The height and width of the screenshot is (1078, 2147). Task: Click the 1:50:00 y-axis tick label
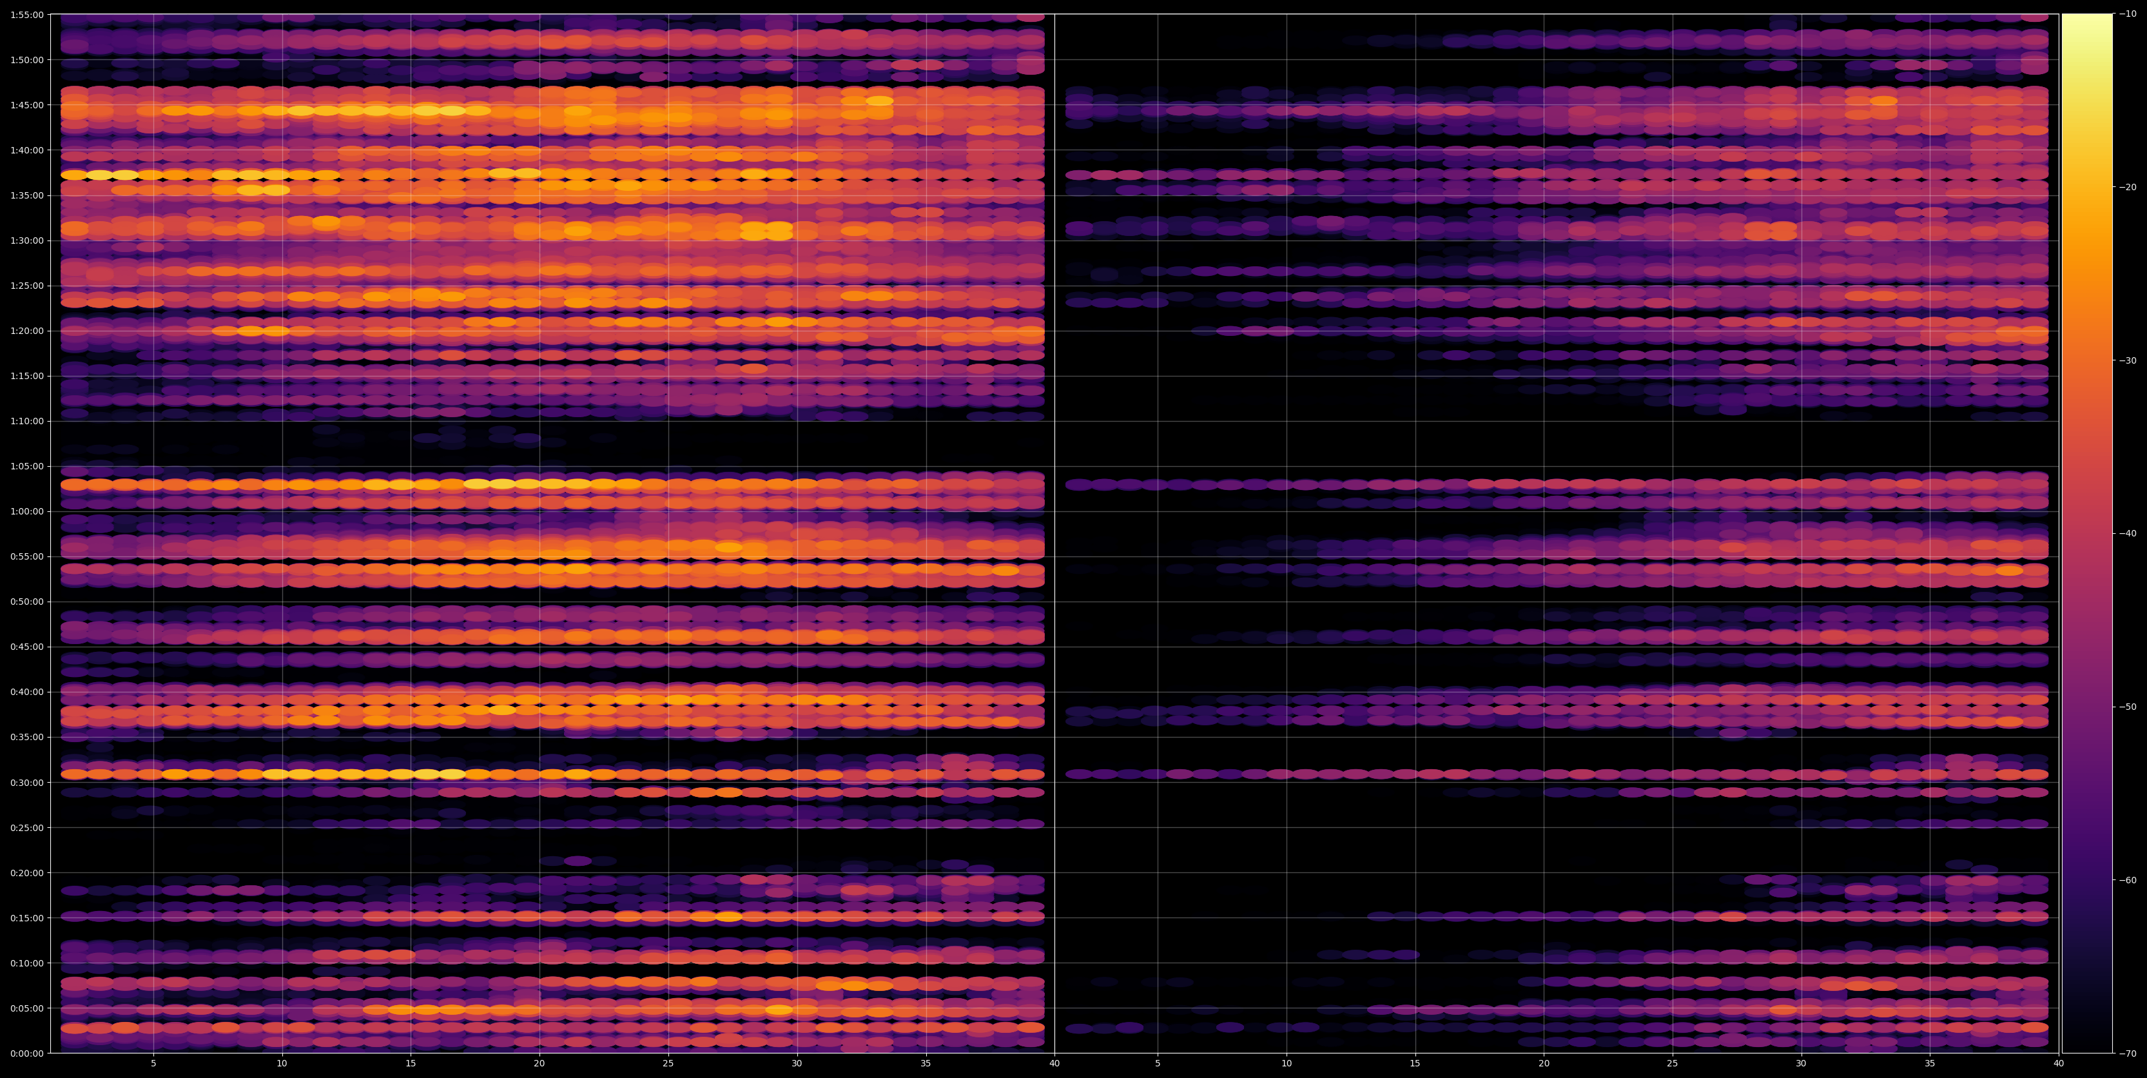(28, 60)
